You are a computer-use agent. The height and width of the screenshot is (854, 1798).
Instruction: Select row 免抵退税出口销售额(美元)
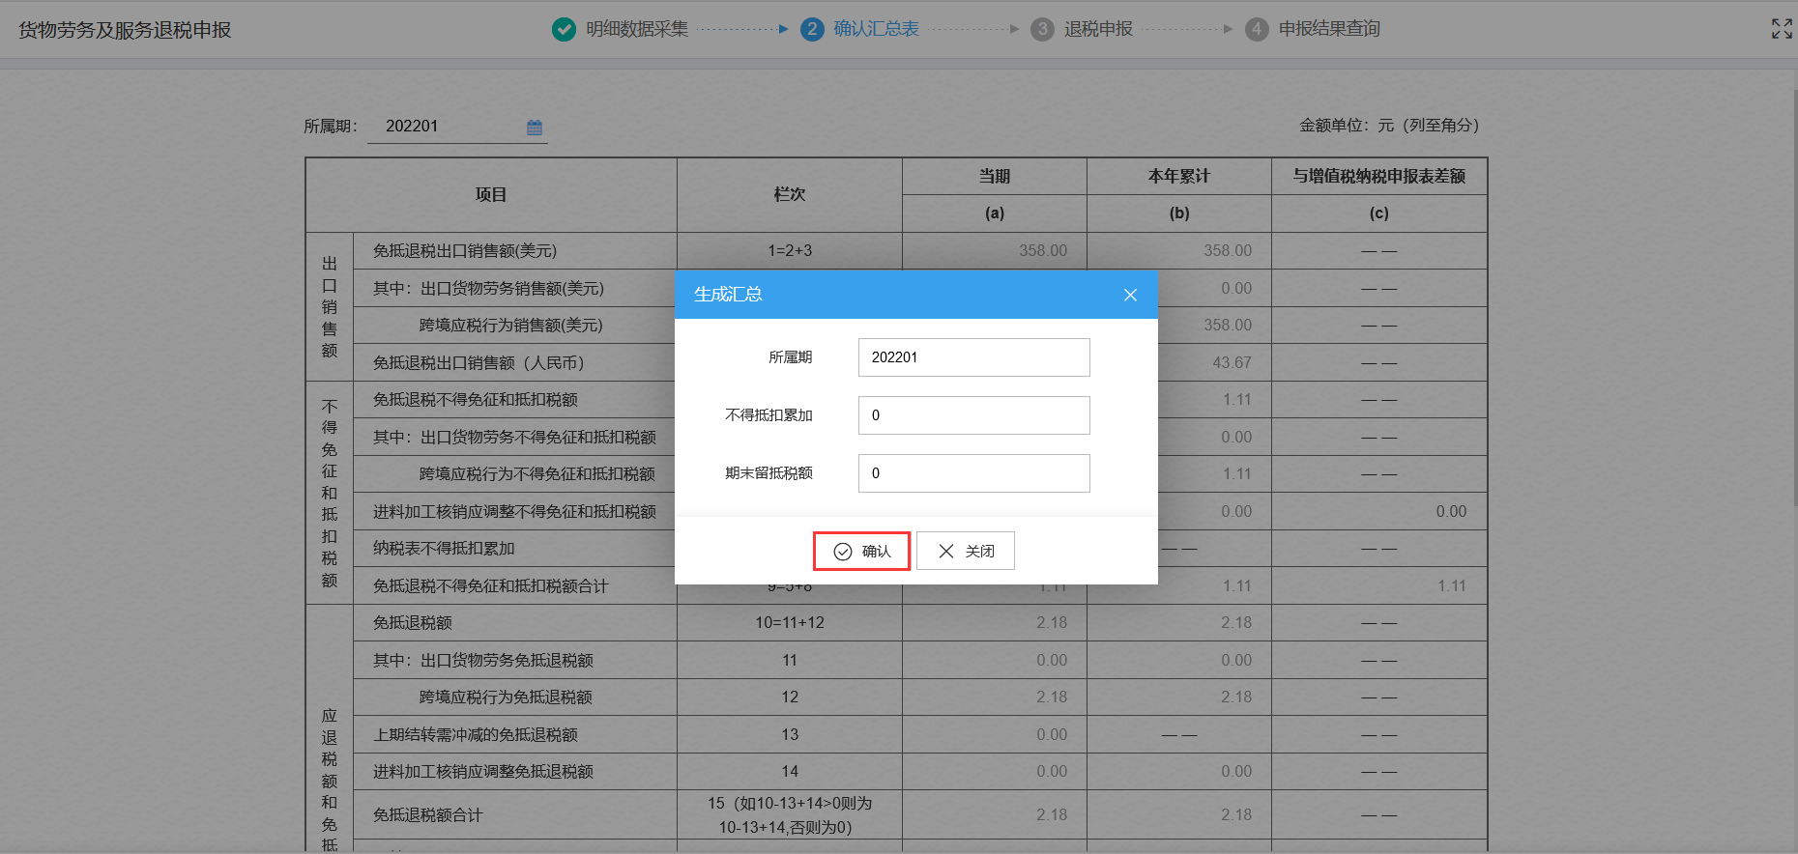(465, 251)
